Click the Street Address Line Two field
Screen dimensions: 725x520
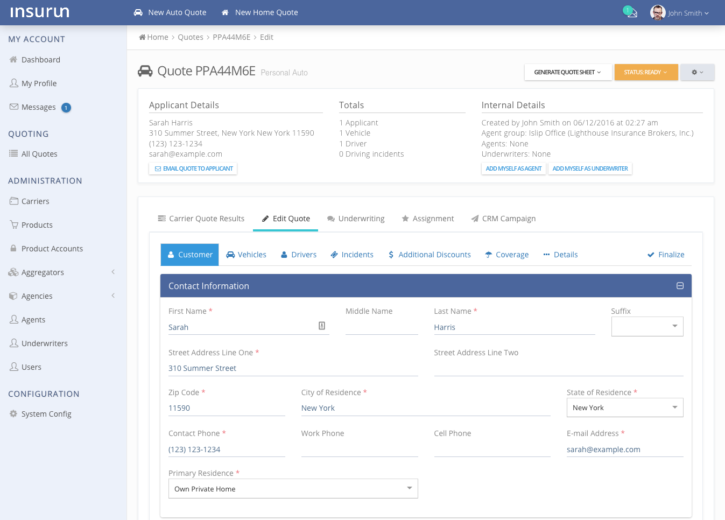click(x=559, y=368)
